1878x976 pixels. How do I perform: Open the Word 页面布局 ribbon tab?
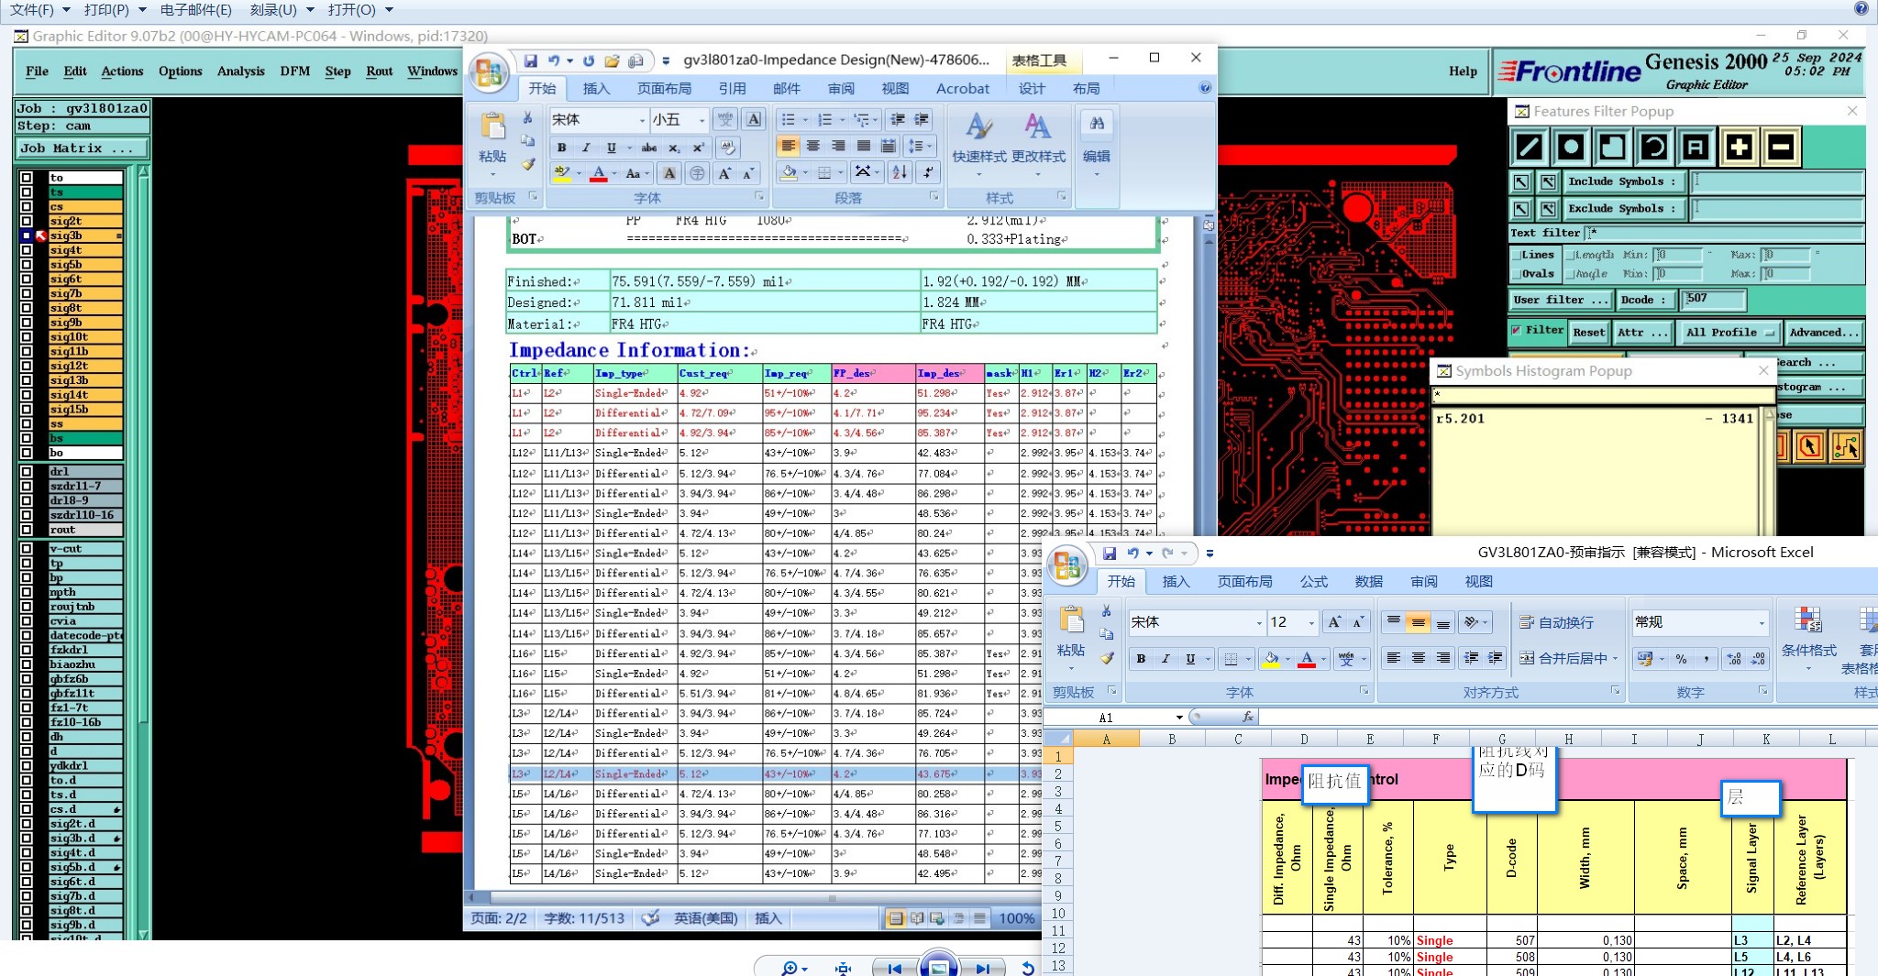[664, 88]
